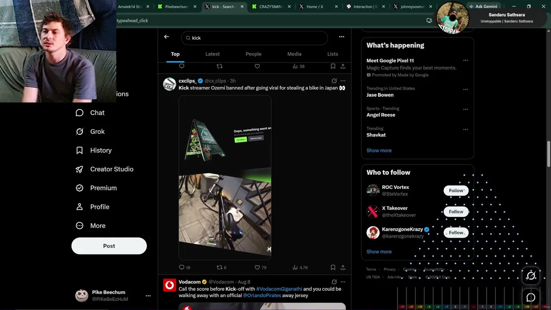
Task: Open ROC Vortex's profile picture
Action: click(x=373, y=190)
